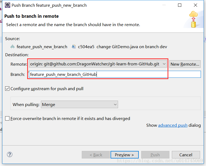The width and height of the screenshot is (206, 166).
Task: Click the source branch name feature_push_new_branch
Action: (42, 47)
